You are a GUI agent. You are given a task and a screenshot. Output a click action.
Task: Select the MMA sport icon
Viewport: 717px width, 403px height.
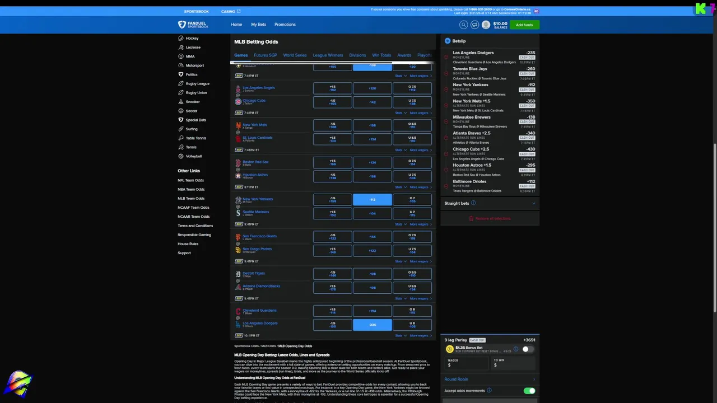pyautogui.click(x=181, y=57)
